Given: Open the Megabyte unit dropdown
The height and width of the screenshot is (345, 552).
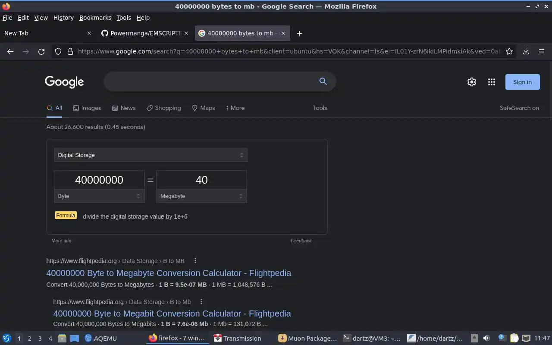Looking at the screenshot, I should click(x=201, y=196).
